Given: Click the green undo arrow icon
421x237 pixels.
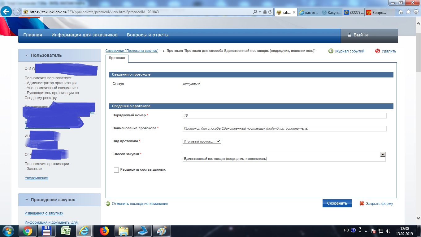Looking at the screenshot, I should tap(108, 204).
